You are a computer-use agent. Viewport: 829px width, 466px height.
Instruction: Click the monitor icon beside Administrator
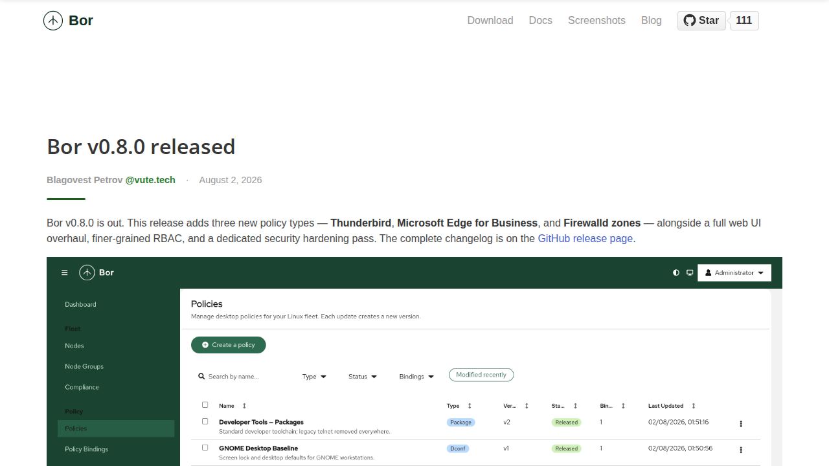pos(690,272)
